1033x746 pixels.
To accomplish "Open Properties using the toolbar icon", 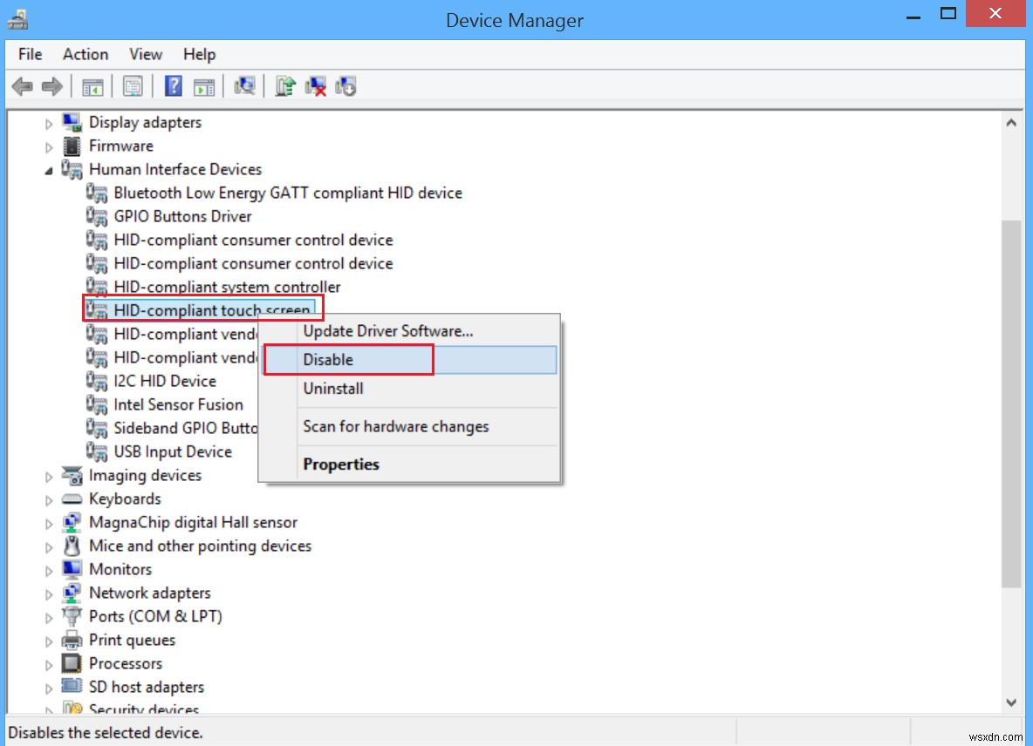I will coord(132,85).
